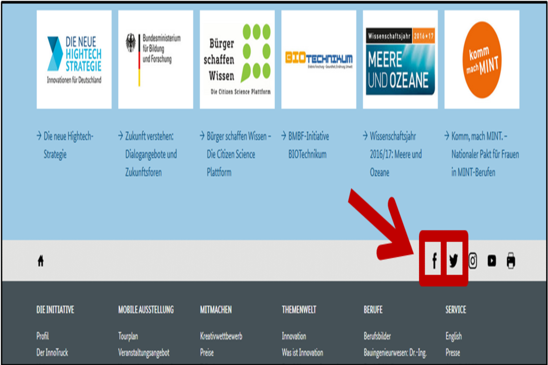This screenshot has height=365, width=548.
Task: Select the BIOTechnikum logo tile
Action: click(x=318, y=59)
